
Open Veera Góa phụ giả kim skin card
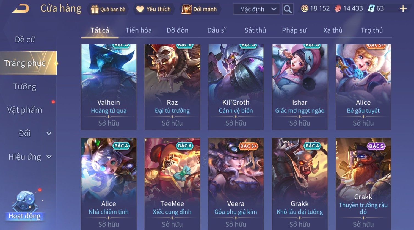pos(236,184)
